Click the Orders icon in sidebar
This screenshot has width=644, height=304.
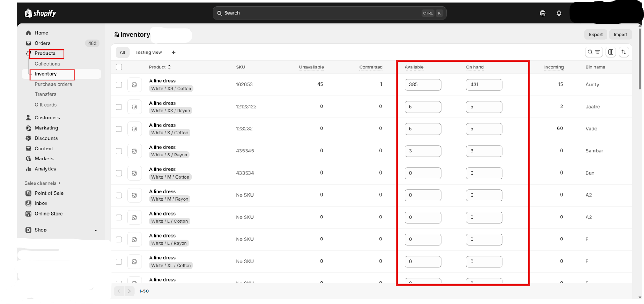pos(28,43)
